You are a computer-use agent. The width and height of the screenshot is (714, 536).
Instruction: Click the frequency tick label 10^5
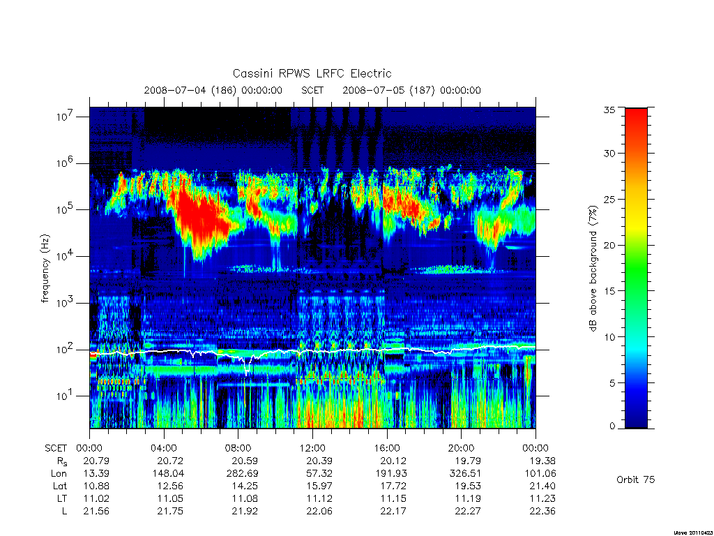[x=65, y=209]
